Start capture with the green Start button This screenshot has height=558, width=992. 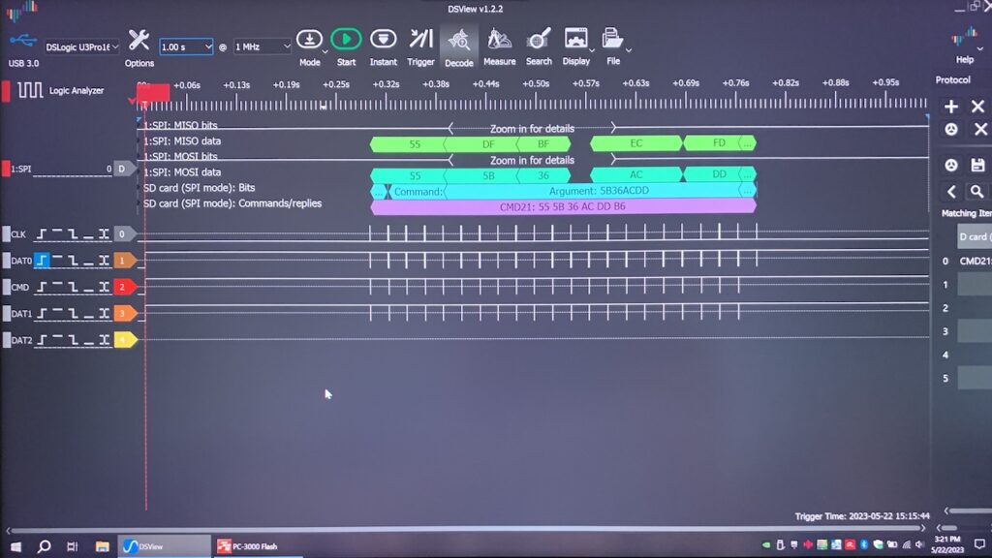point(345,40)
